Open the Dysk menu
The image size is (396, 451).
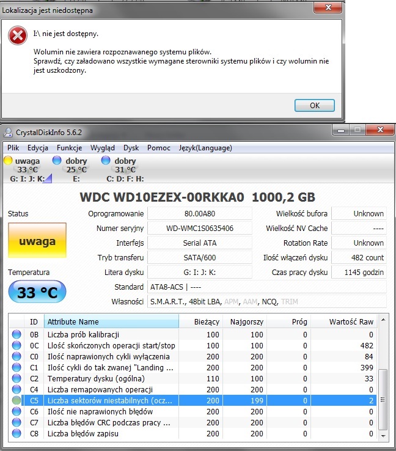pos(131,148)
